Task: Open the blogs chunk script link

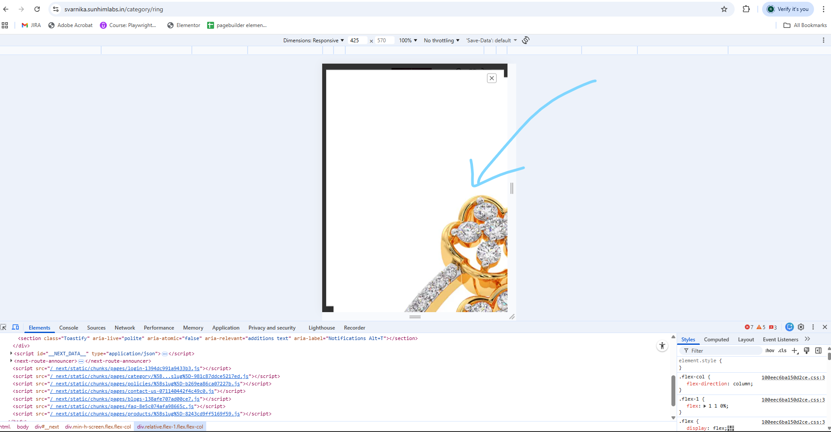Action: tap(125, 399)
